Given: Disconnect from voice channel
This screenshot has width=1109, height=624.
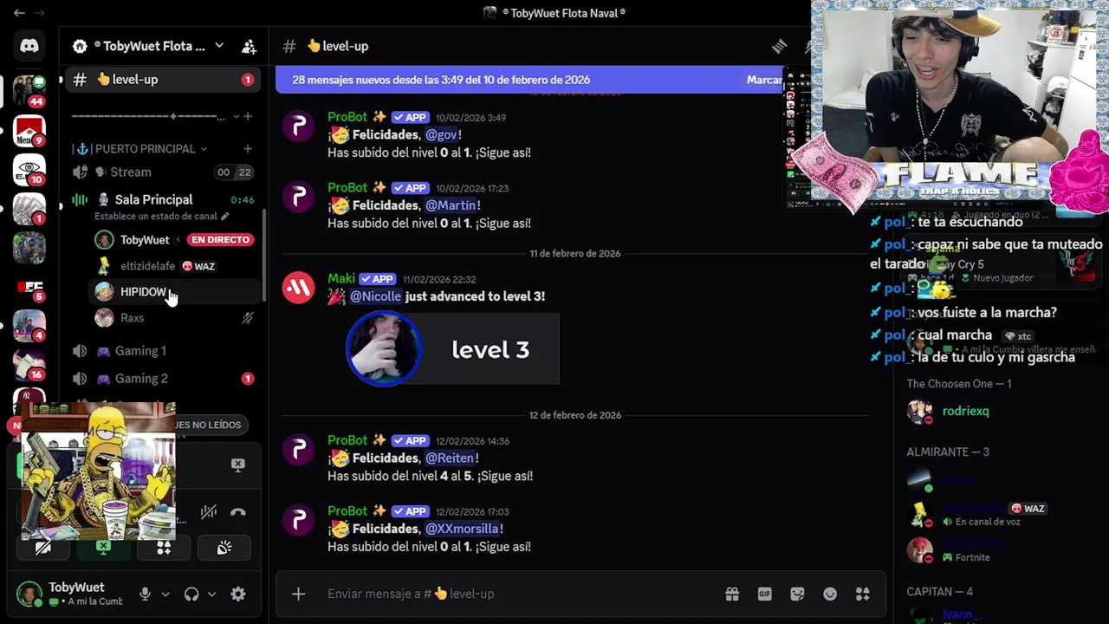Looking at the screenshot, I should (238, 512).
